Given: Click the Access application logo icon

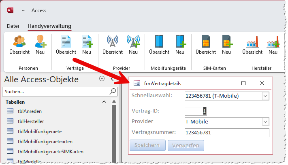Looking at the screenshot, I should (10, 10).
